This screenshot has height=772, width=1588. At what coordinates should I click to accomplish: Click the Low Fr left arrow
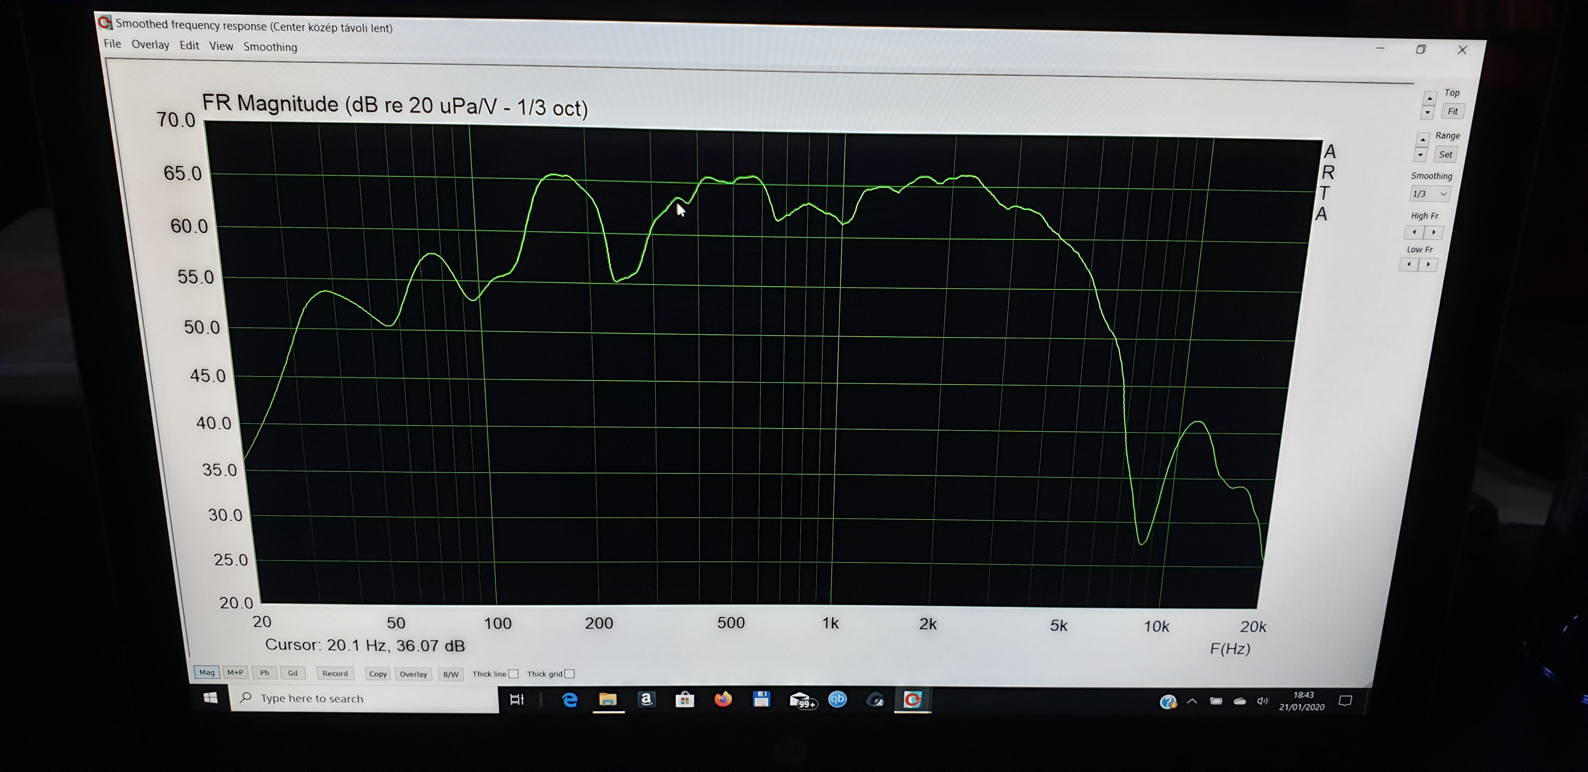pyautogui.click(x=1409, y=265)
